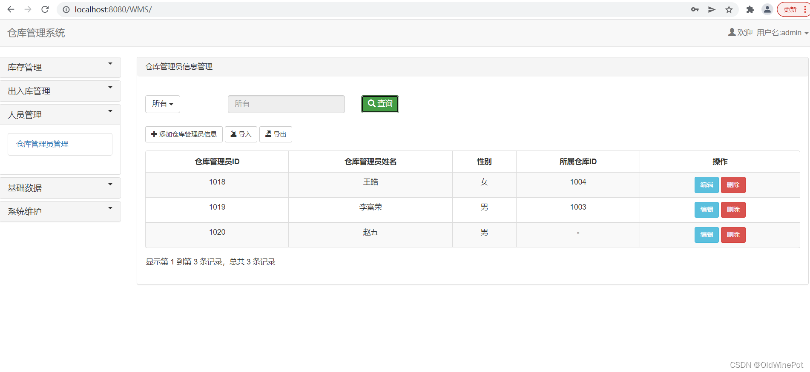The width and height of the screenshot is (810, 372).
Task: Click the send/share arrow icon in address bar
Action: (712, 9)
